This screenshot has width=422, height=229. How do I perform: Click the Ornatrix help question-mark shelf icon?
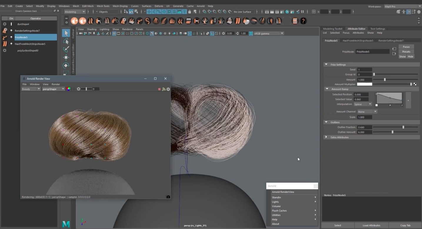pos(303,21)
